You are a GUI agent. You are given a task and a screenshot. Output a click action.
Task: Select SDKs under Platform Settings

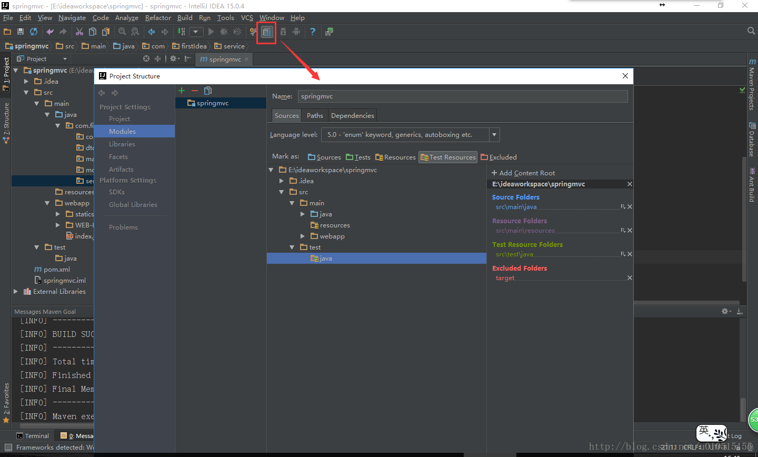coord(117,192)
